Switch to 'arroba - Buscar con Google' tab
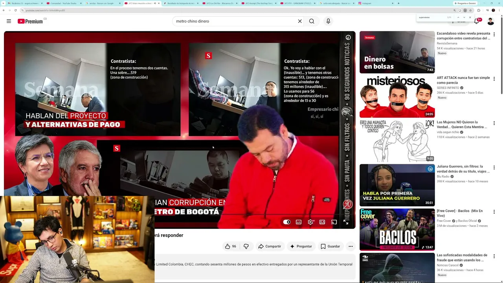 tap(102, 3)
